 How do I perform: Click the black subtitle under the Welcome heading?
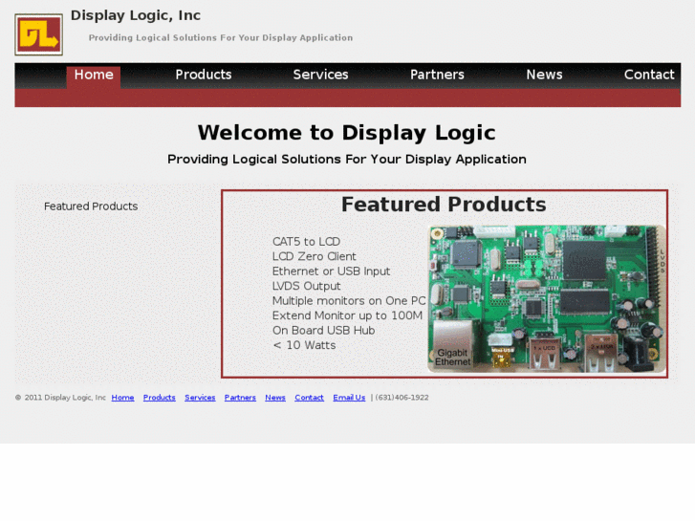click(x=347, y=160)
